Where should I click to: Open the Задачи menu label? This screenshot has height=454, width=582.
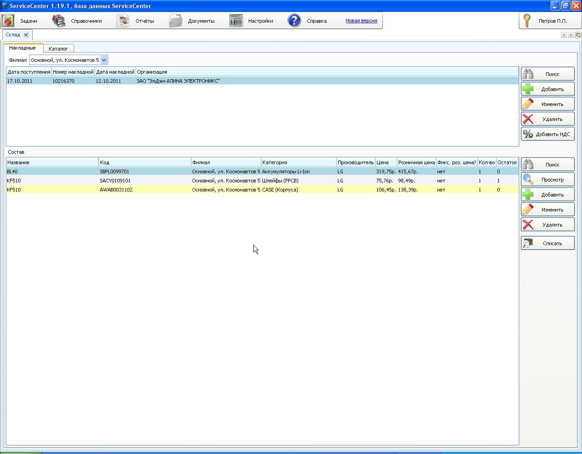coord(29,21)
